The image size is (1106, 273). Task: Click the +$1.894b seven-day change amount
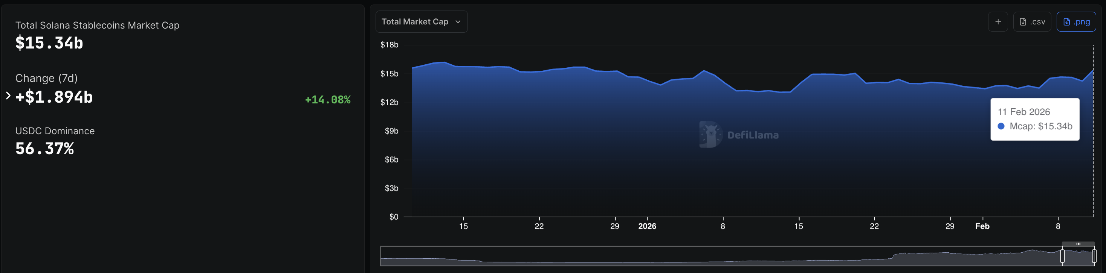[x=54, y=97]
